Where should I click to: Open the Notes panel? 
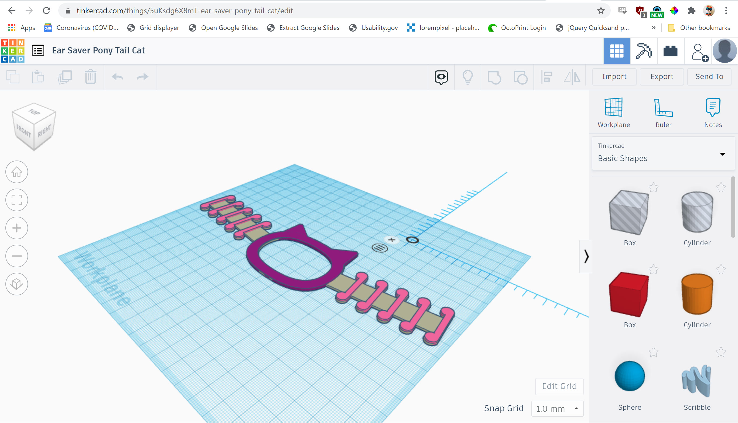(713, 112)
